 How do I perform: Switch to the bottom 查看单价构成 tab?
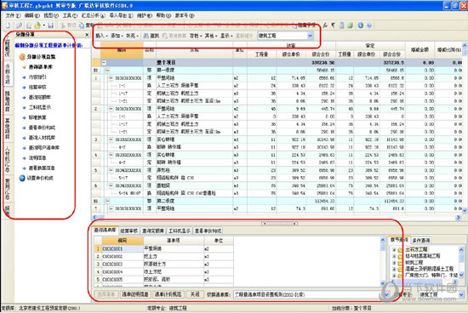pyautogui.click(x=208, y=230)
